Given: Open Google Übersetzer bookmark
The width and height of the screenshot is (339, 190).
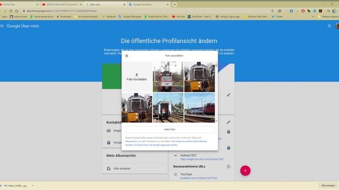Looking at the screenshot, I should (130, 16).
